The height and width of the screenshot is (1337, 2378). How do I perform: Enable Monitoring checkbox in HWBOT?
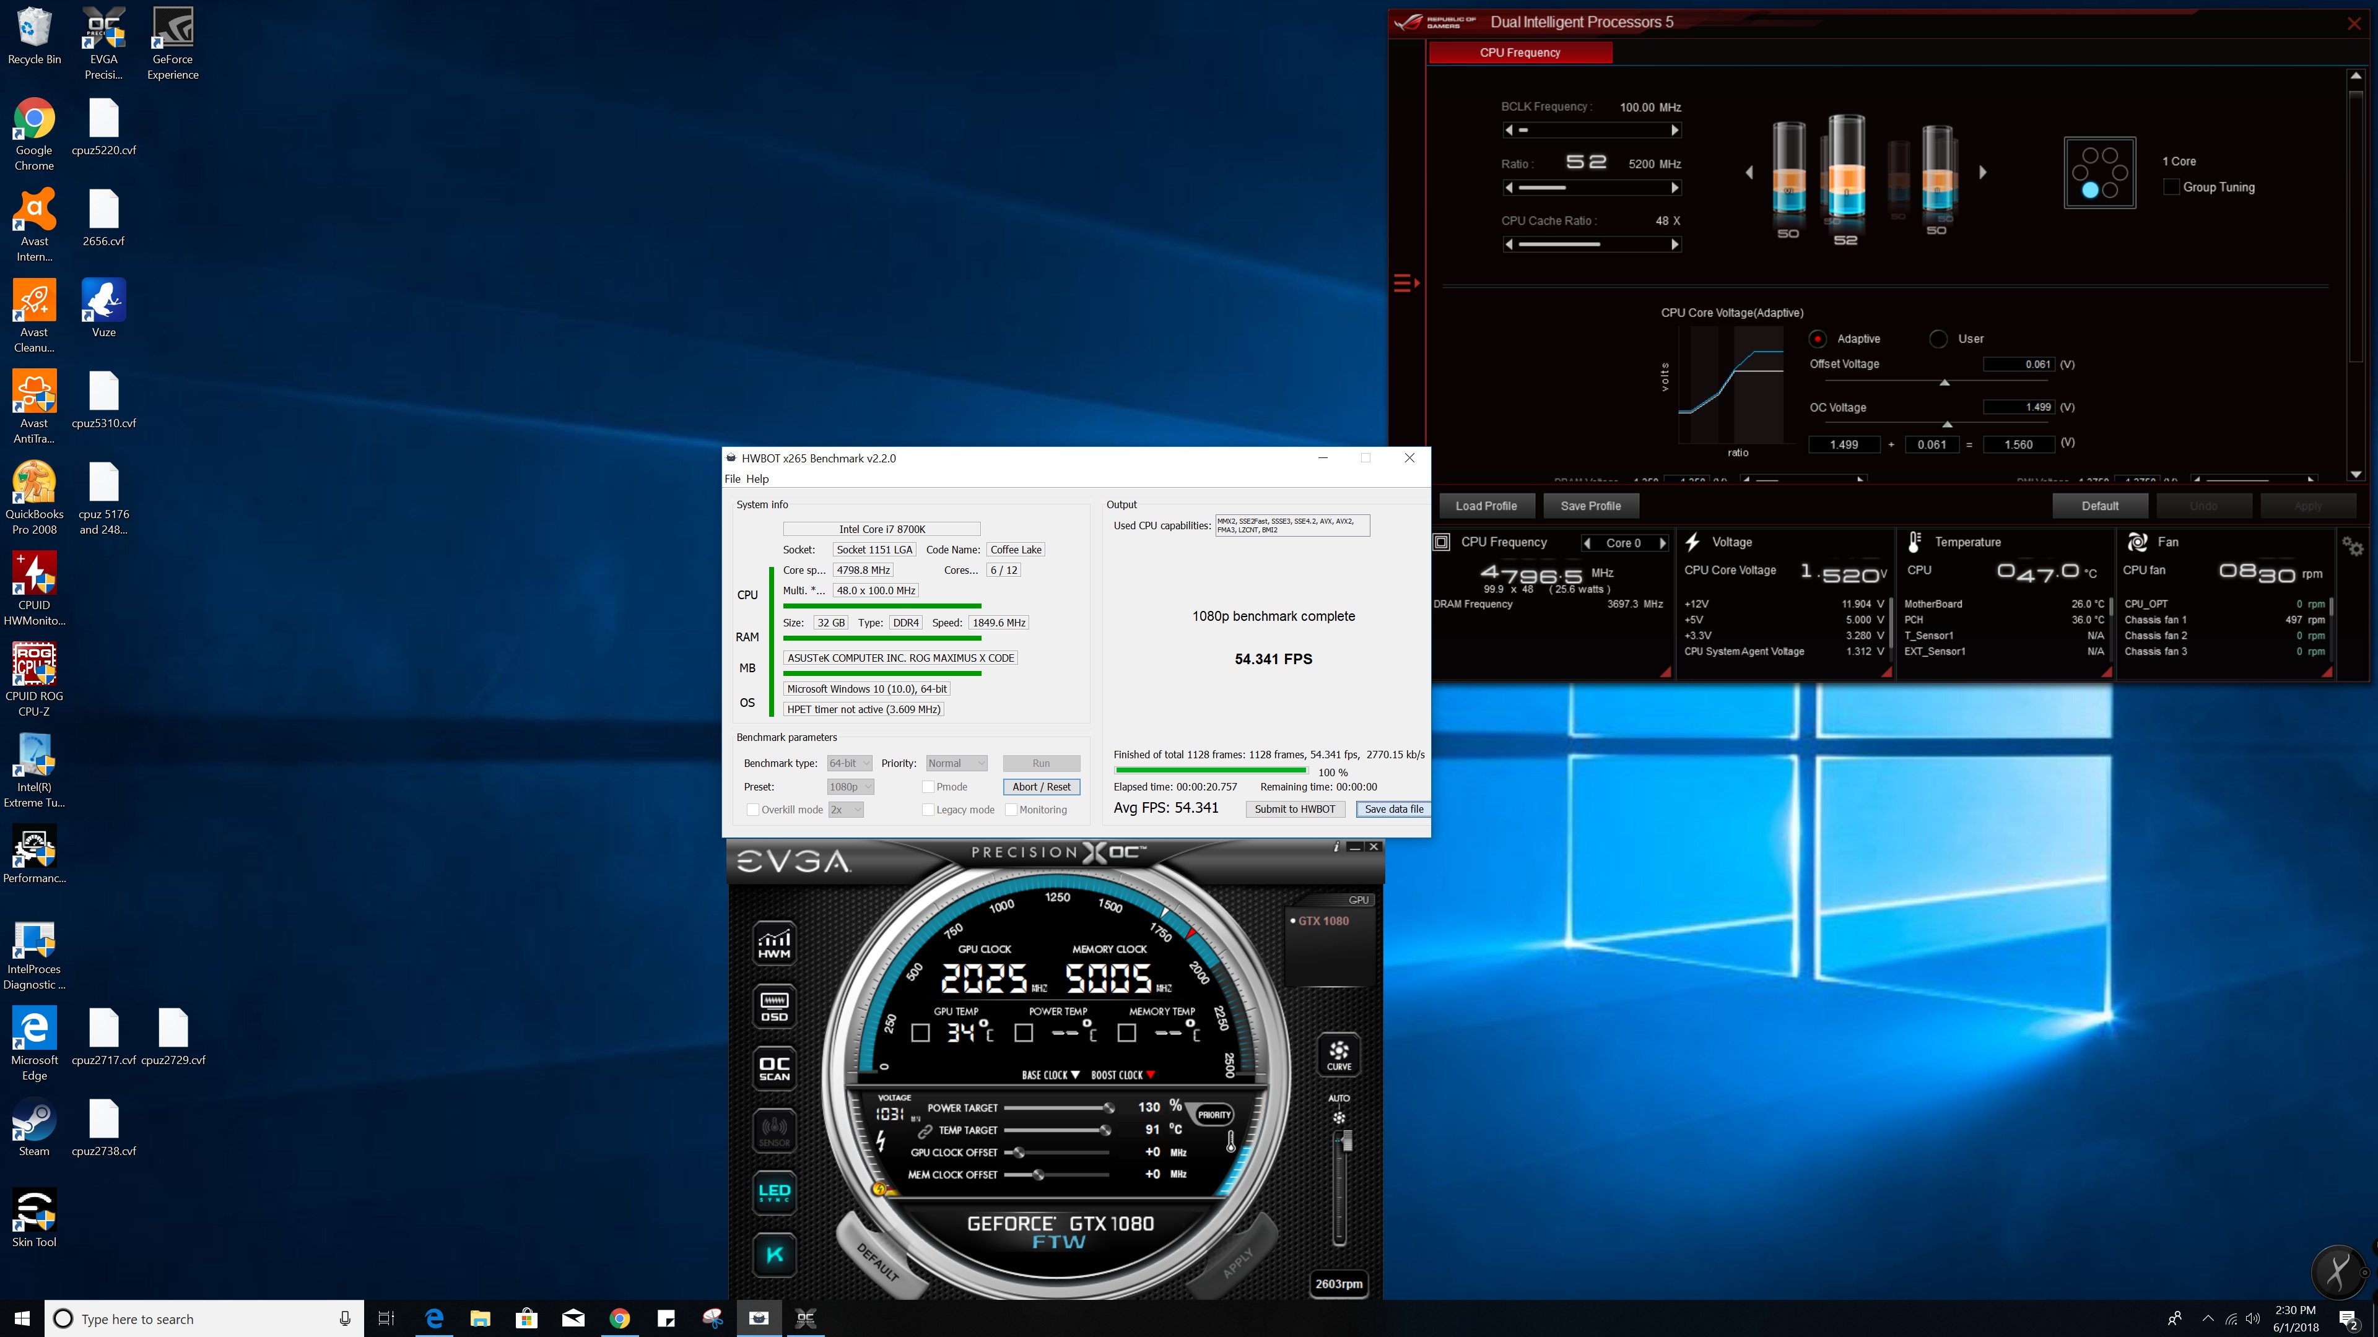click(1011, 810)
